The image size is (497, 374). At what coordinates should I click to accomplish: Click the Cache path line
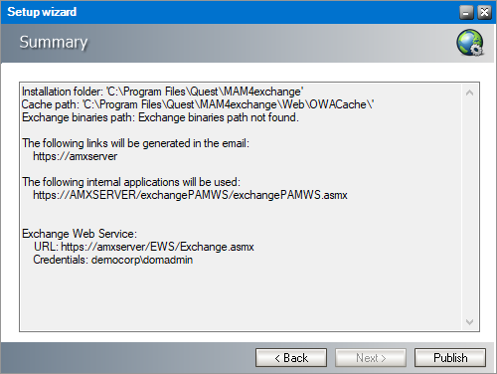point(198,104)
